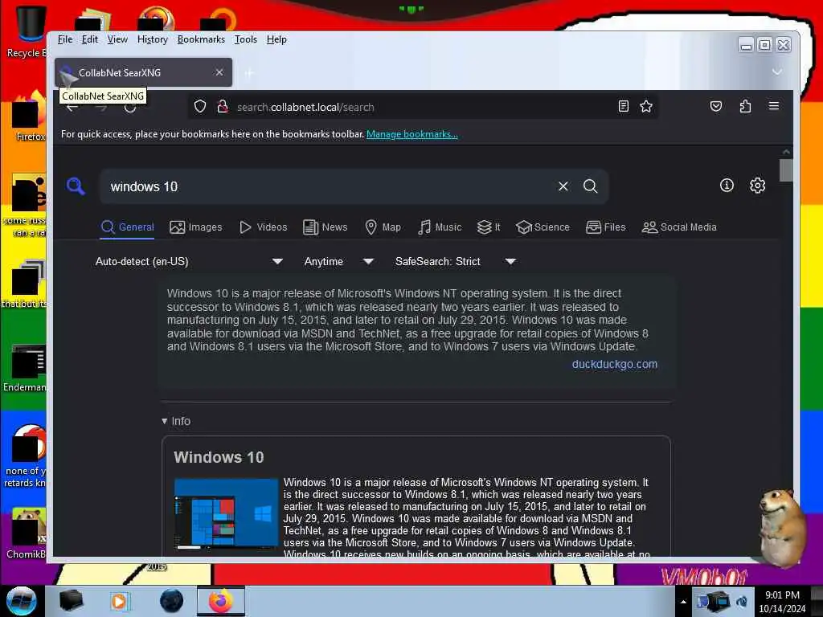823x617 pixels.
Task: Open the Tools menu
Action: (246, 39)
